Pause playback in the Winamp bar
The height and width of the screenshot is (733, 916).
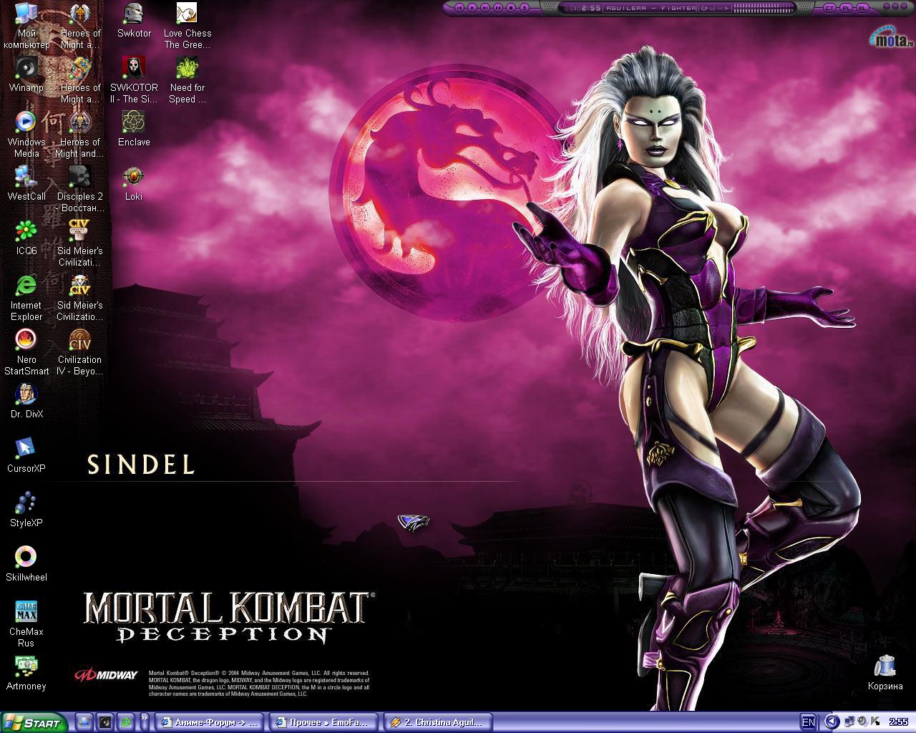[x=498, y=8]
